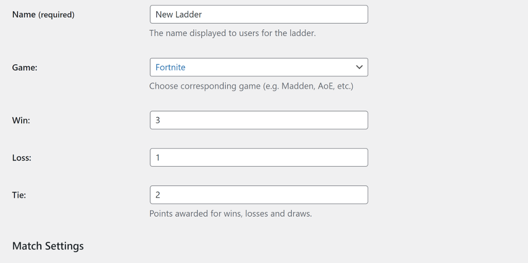The image size is (528, 263).
Task: Click the "Win:" field label
Action: [21, 120]
